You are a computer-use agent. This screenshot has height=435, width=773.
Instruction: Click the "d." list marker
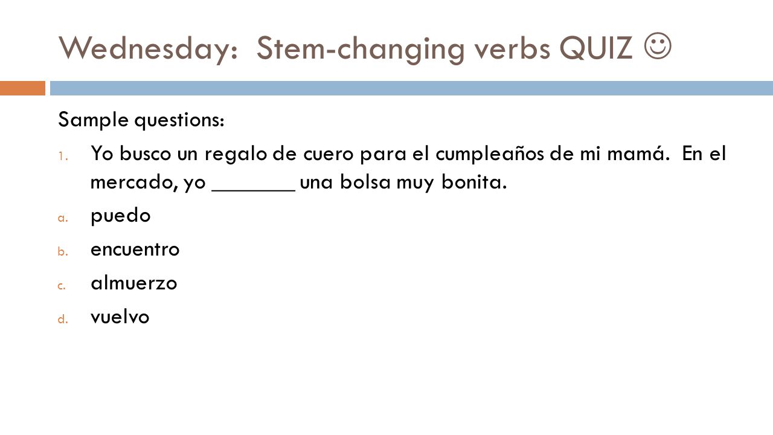click(x=62, y=320)
